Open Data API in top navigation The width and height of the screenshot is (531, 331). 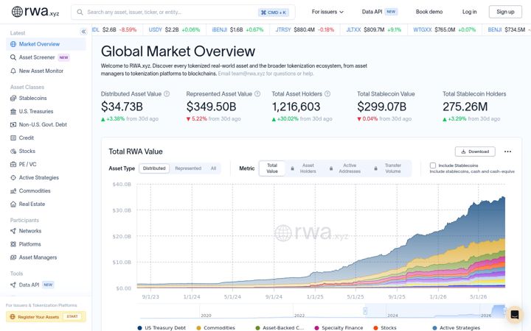[x=379, y=12]
